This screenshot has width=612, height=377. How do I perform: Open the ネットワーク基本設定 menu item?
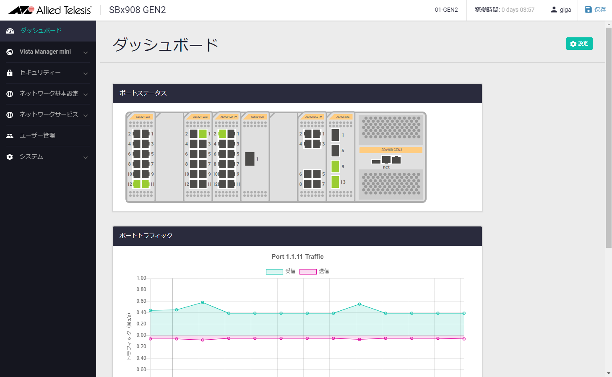click(x=48, y=94)
